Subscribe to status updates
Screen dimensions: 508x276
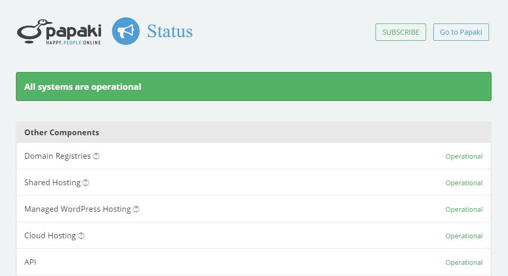(x=401, y=32)
